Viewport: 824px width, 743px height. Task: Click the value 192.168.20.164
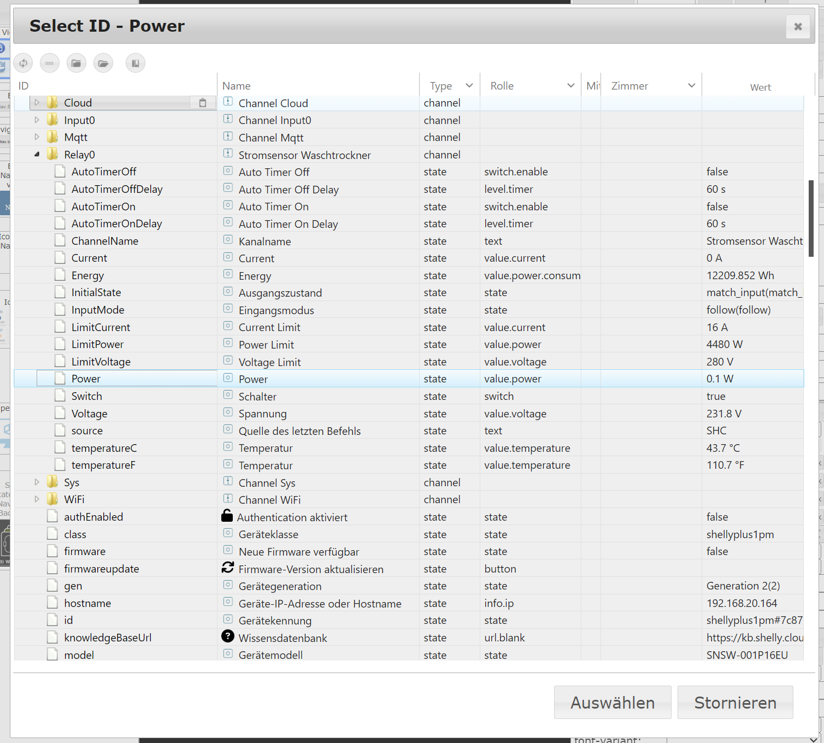click(x=741, y=603)
